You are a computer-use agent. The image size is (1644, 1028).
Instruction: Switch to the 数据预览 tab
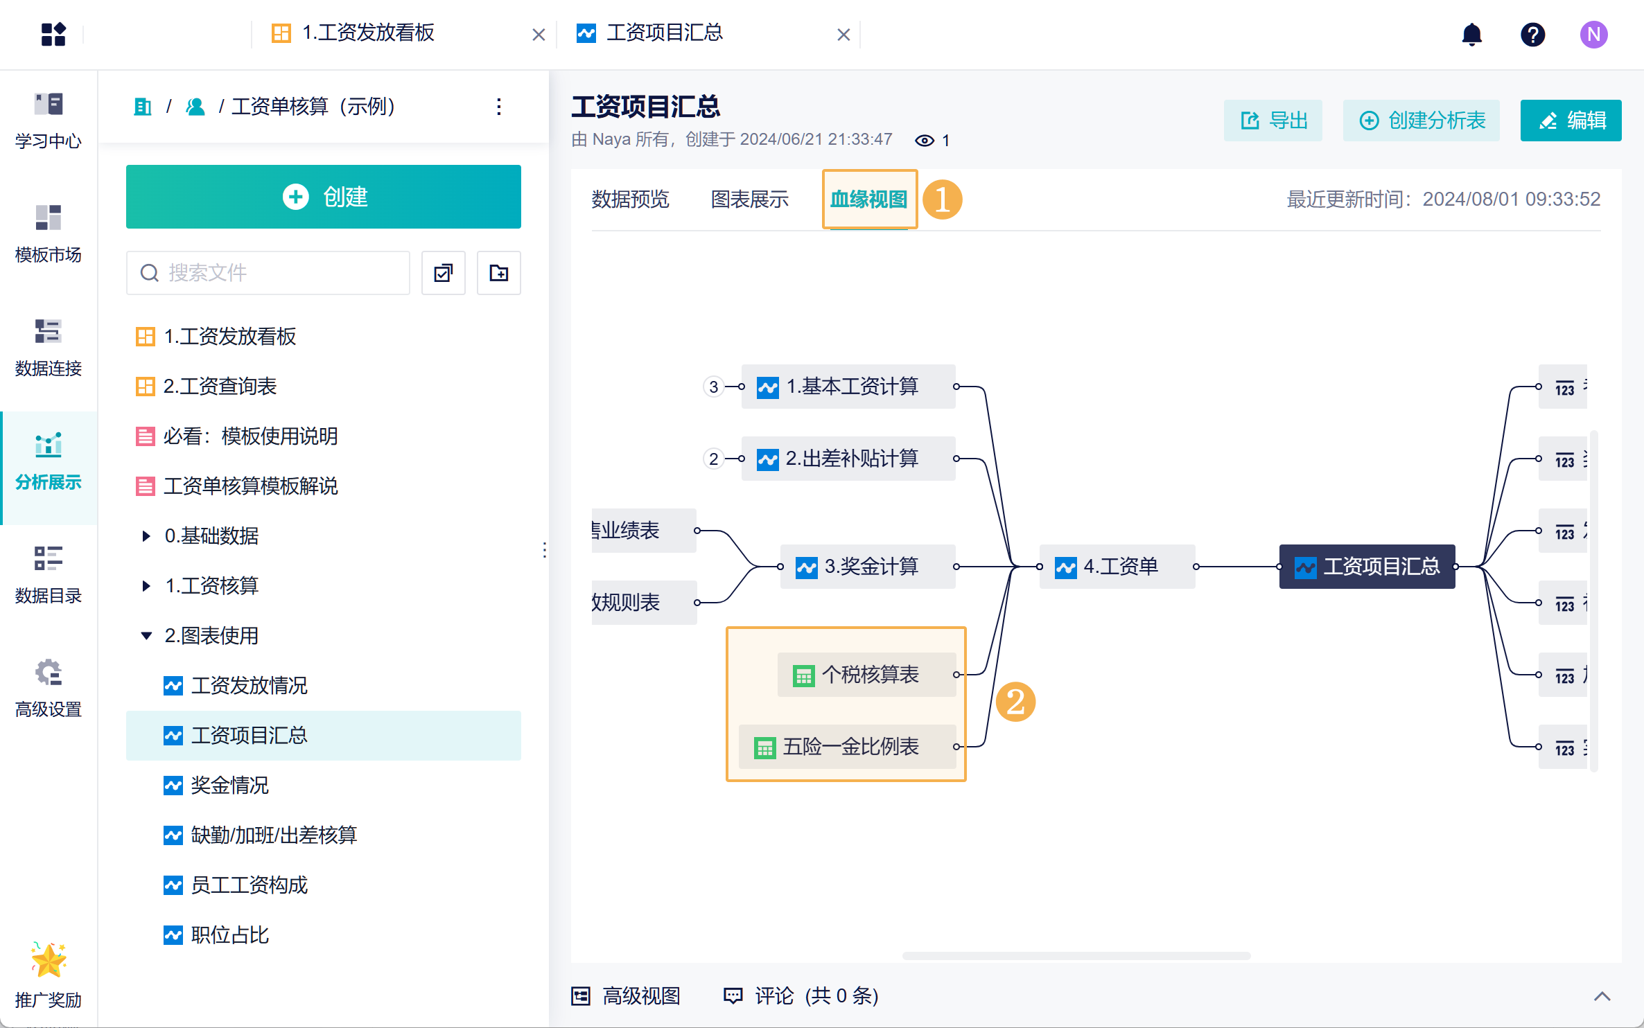(x=629, y=200)
